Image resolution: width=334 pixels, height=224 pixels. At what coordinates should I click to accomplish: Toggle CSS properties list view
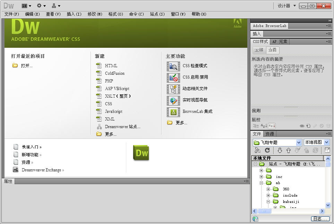point(264,126)
